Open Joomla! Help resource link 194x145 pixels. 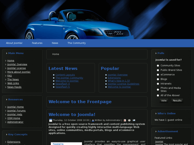pos(15,114)
